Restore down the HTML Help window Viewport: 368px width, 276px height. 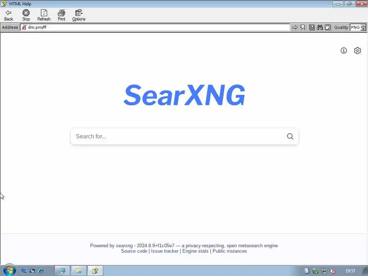pos(349,4)
